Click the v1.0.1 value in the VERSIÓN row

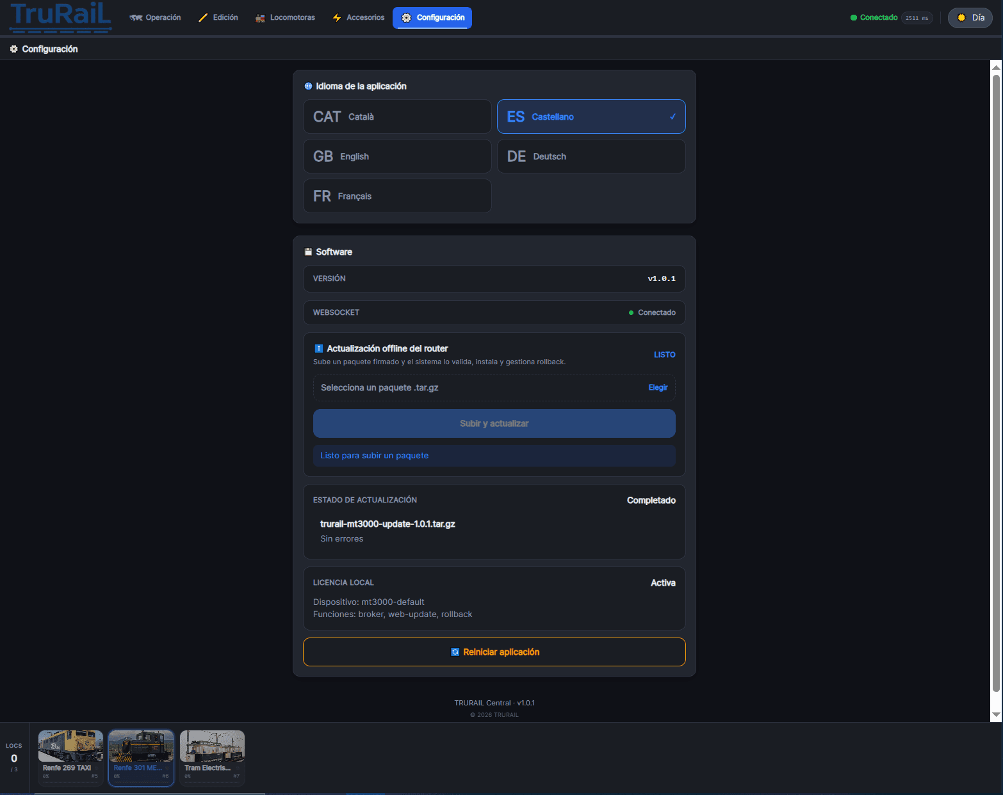(x=662, y=279)
